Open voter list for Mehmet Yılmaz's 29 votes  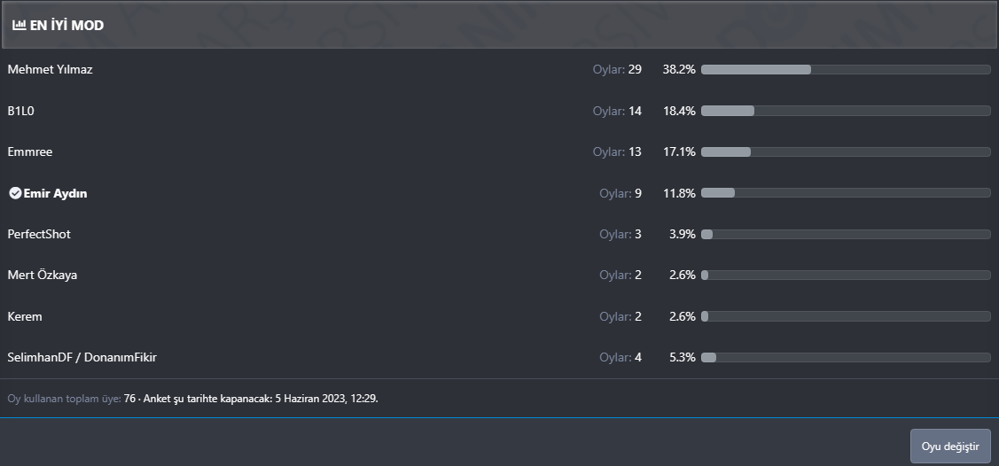tap(617, 69)
